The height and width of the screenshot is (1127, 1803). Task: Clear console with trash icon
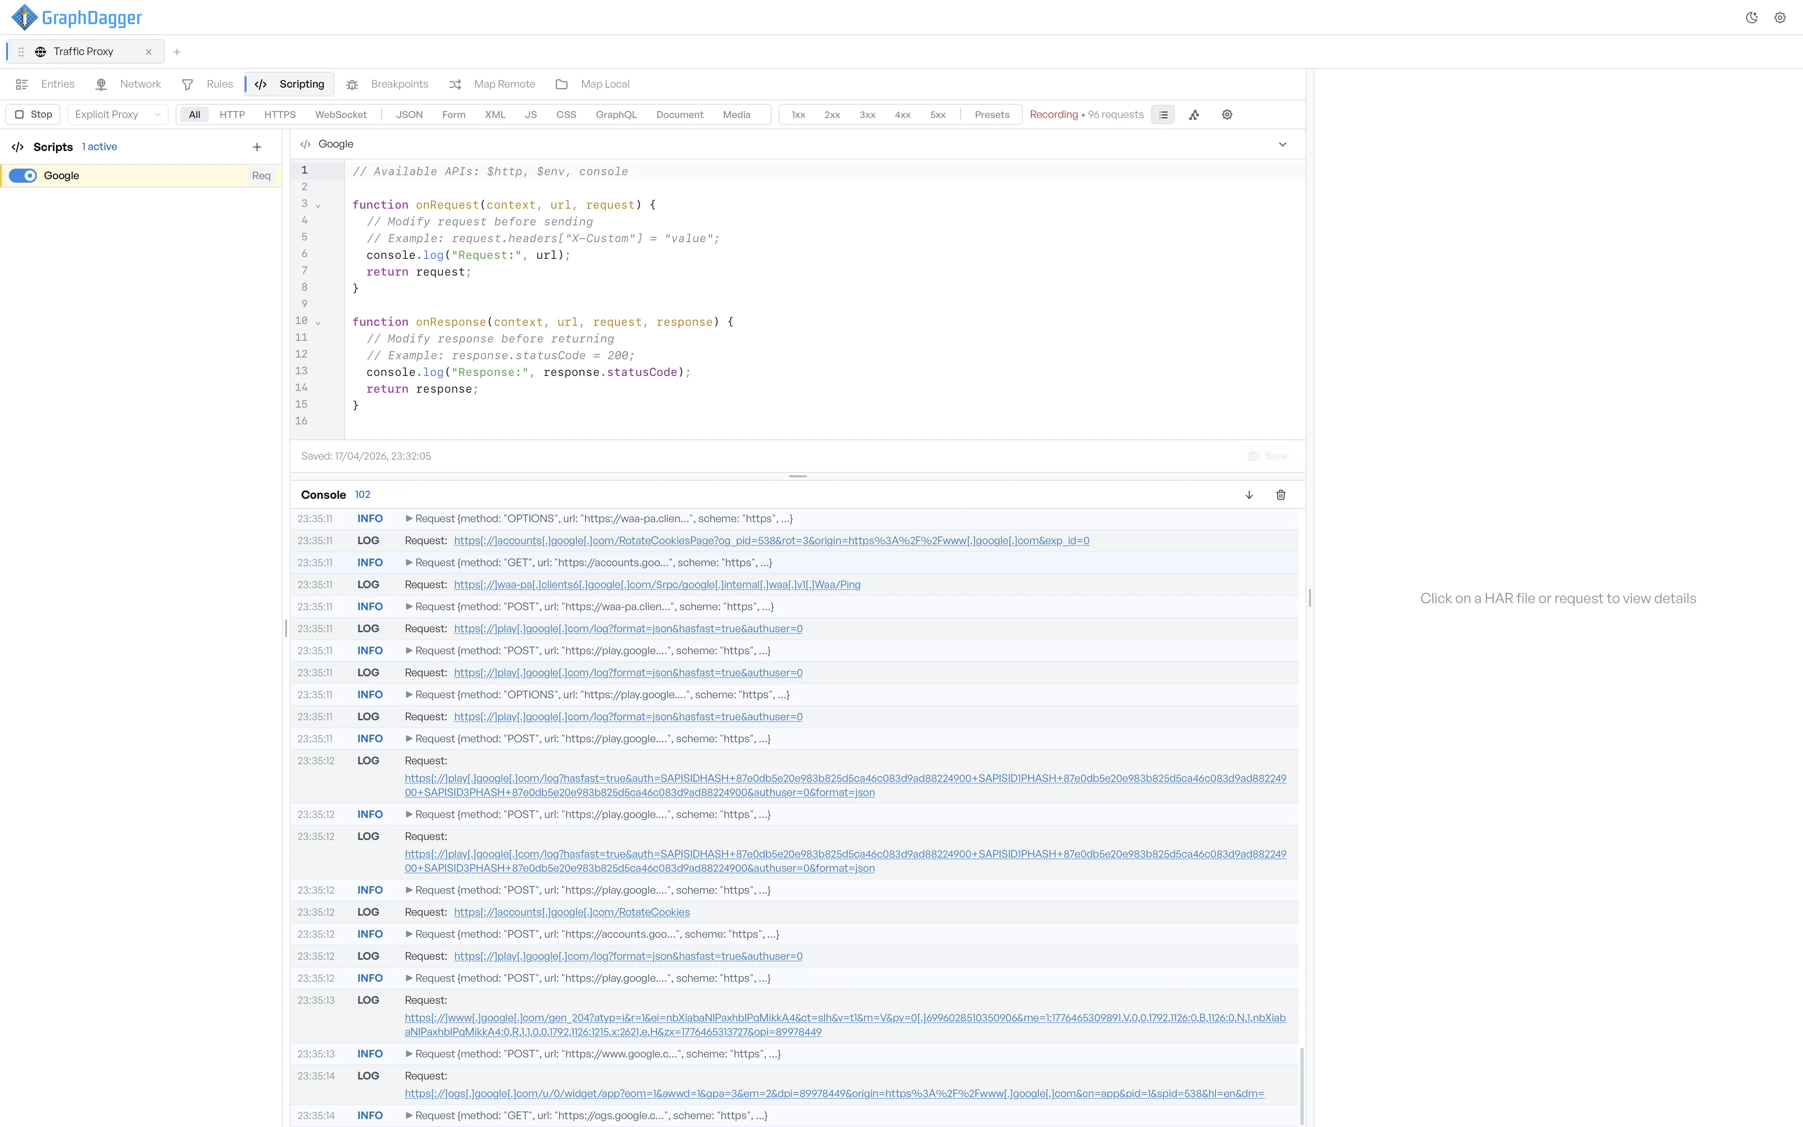(x=1281, y=495)
